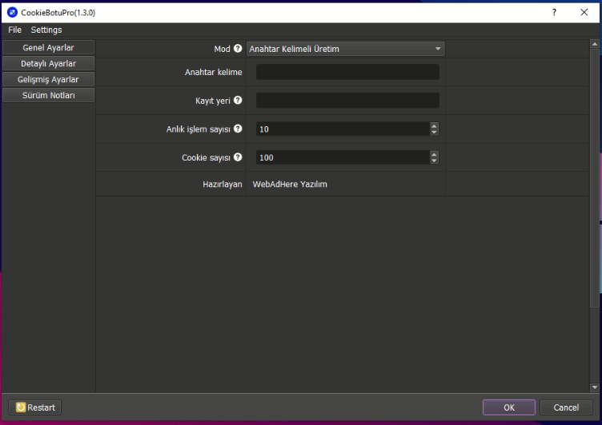Viewport: 602px width, 425px height.
Task: Click the question mark help button in title bar
Action: click(x=554, y=13)
